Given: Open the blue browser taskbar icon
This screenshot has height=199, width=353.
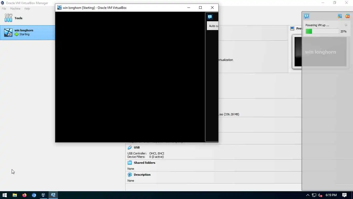Looking at the screenshot, I should (34, 195).
